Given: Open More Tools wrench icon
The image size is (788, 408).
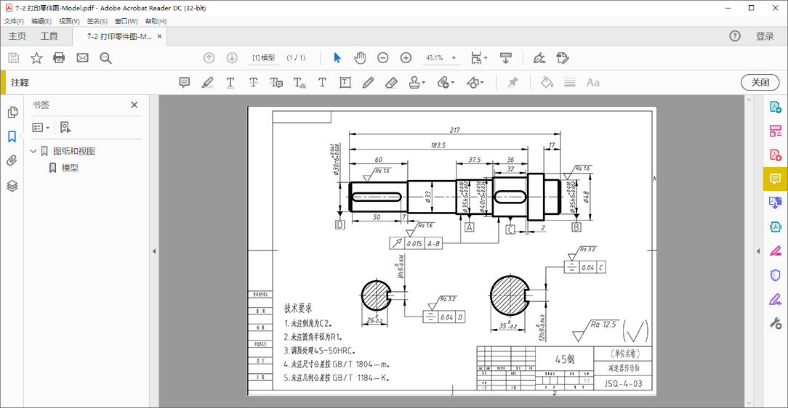Looking at the screenshot, I should tap(776, 323).
